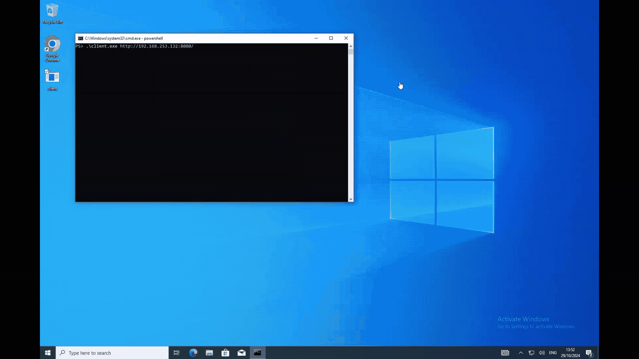Open File Explorer from the taskbar
Viewport: 639px width, 359px height.
209,353
